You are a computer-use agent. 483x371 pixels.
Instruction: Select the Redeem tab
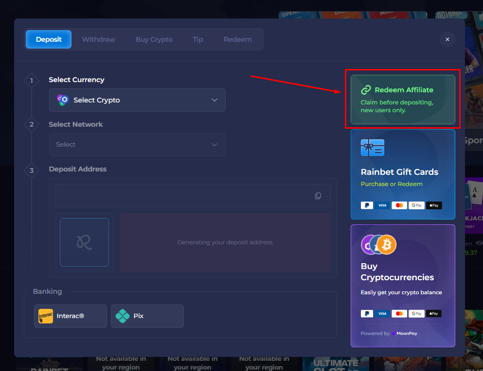[237, 39]
